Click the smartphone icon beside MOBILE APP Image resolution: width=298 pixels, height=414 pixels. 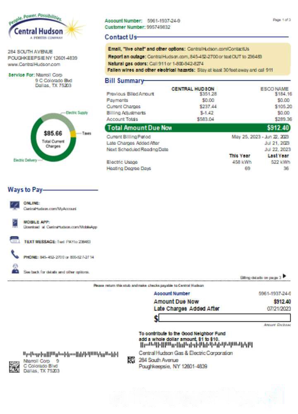tap(15, 224)
